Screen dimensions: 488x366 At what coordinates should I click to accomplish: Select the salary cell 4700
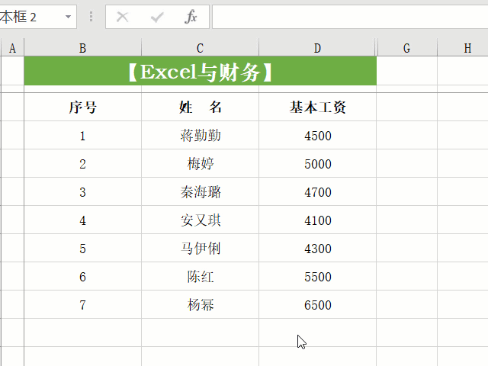click(317, 191)
